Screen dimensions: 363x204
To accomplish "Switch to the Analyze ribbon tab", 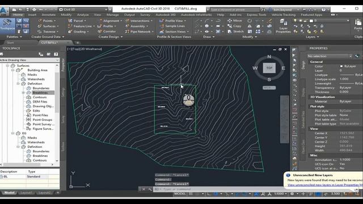I will pos(83,15).
